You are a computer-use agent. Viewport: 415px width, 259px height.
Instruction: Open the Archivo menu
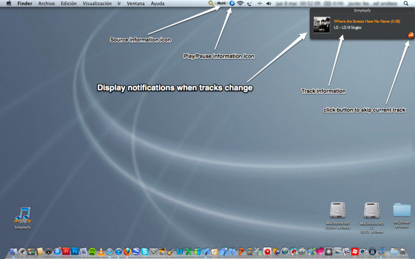46,3
